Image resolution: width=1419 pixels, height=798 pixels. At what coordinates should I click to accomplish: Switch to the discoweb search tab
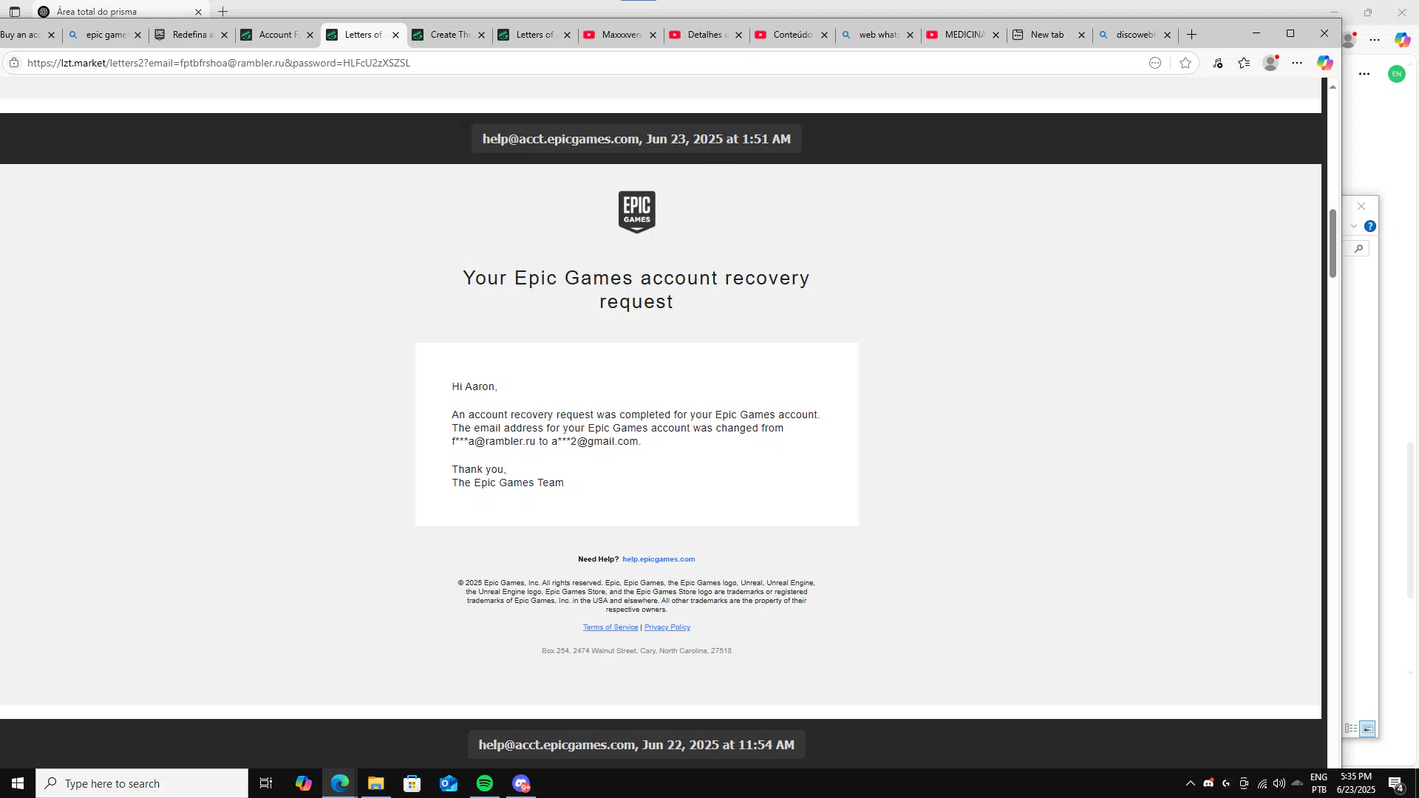(1134, 35)
